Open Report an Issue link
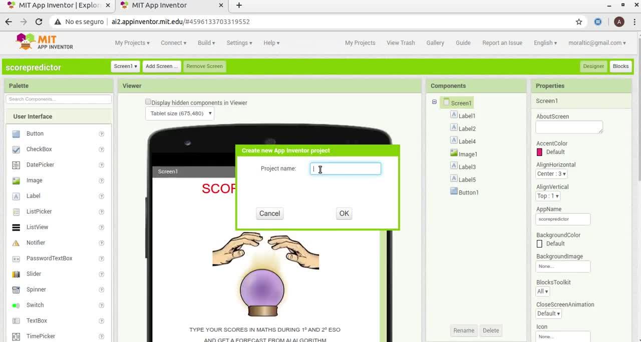Viewport: 641px width, 342px height. pyautogui.click(x=502, y=43)
